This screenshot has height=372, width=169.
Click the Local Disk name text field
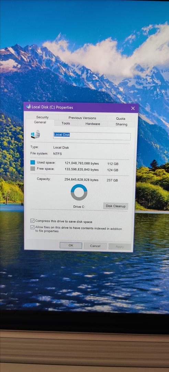[x=92, y=136]
